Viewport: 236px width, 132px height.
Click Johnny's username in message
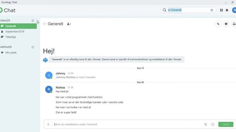(x=60, y=73)
